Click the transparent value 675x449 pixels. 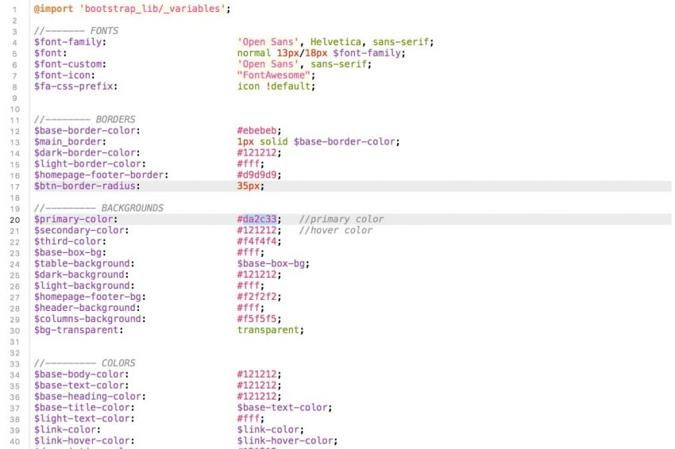point(270,330)
